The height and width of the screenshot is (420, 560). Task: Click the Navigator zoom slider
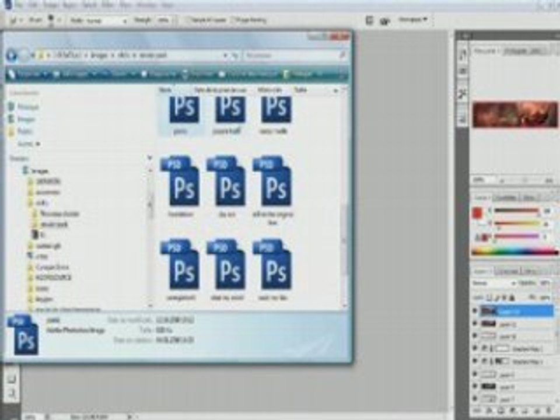525,180
